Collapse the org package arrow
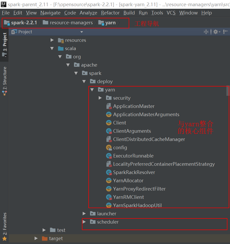230x244 pixels. pos(60,57)
